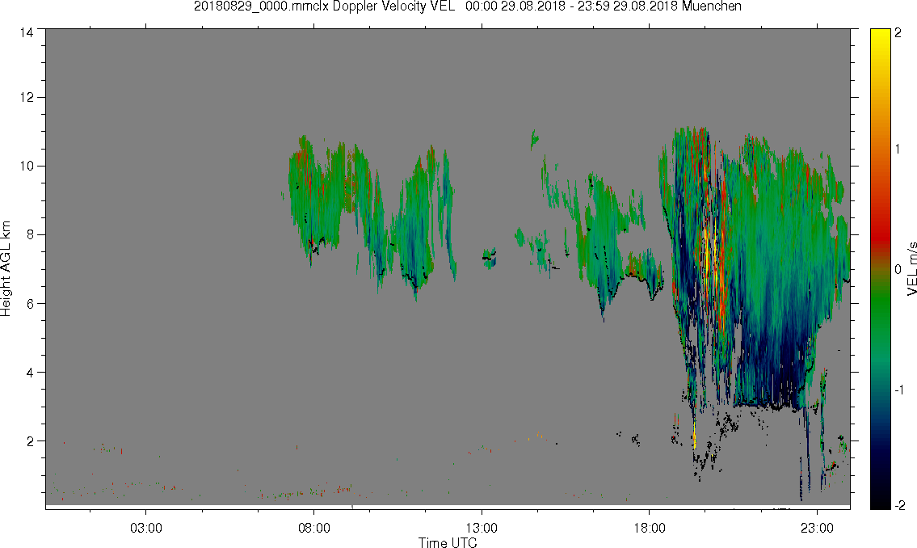The width and height of the screenshot is (917, 548).
Task: Pick the yellow top of the colorbar
Action: pos(880,38)
